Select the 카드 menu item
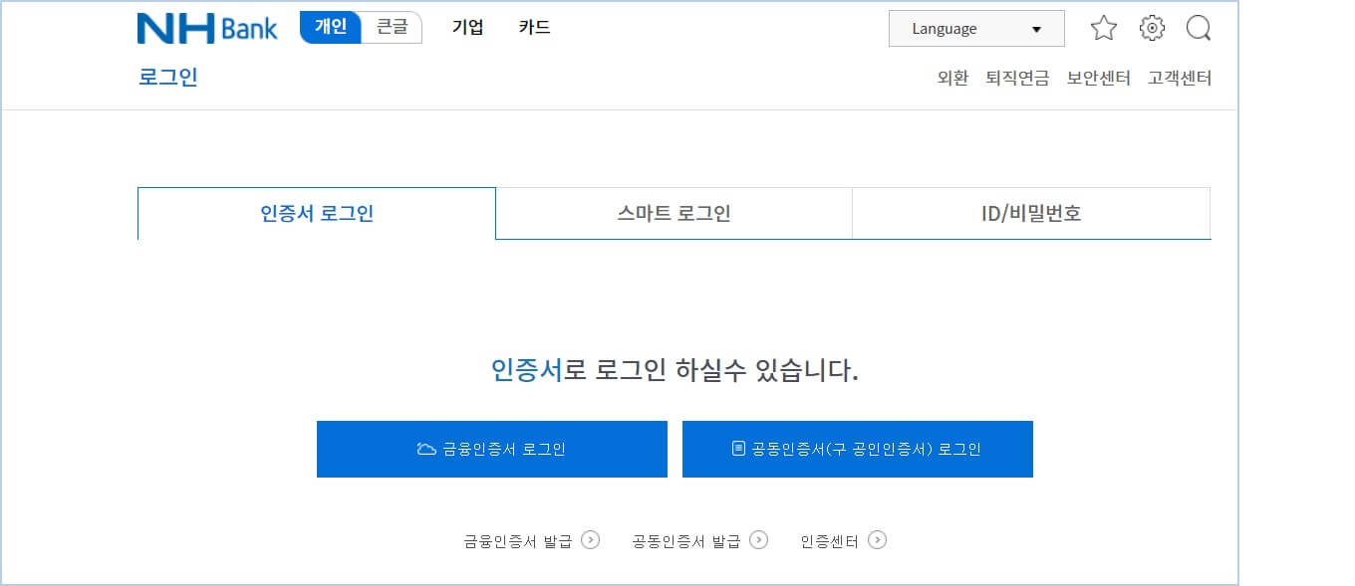 pos(535,28)
